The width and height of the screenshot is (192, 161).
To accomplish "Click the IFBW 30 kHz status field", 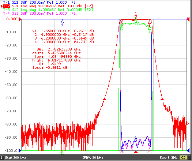I will click(x=93, y=157).
